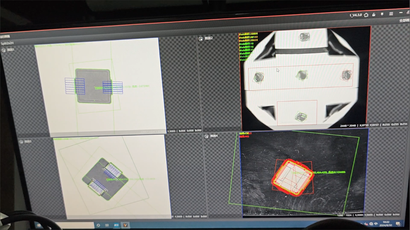This screenshot has height=230, width=410.
Task: Select the Split2x2H layout tab
Action: point(7,43)
